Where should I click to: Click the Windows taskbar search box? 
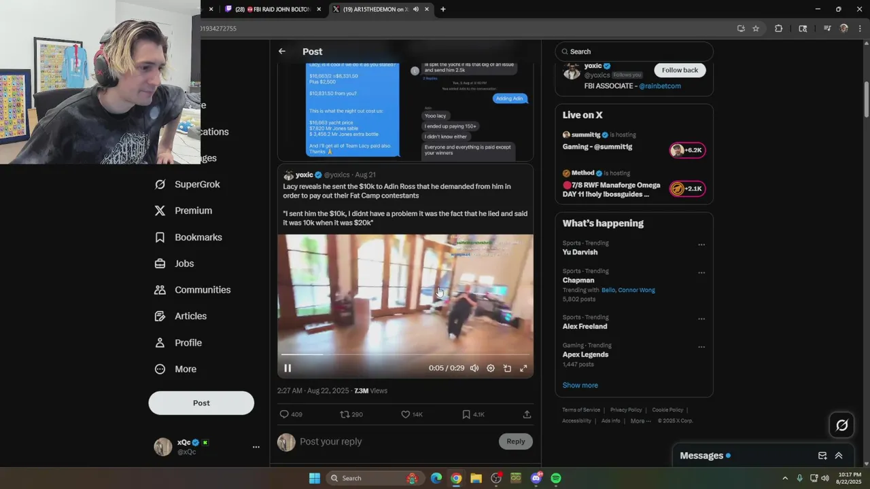374,478
